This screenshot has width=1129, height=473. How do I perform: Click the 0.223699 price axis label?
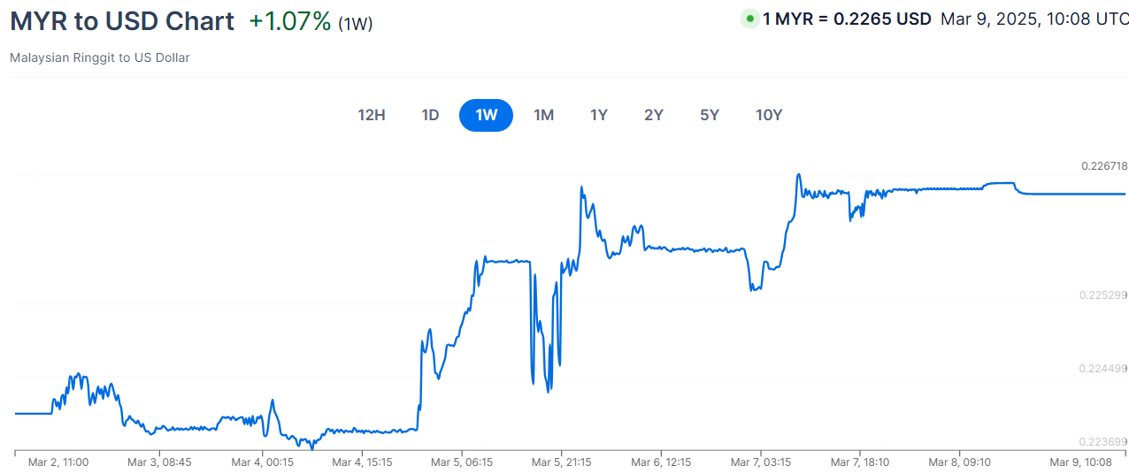coord(1104,442)
